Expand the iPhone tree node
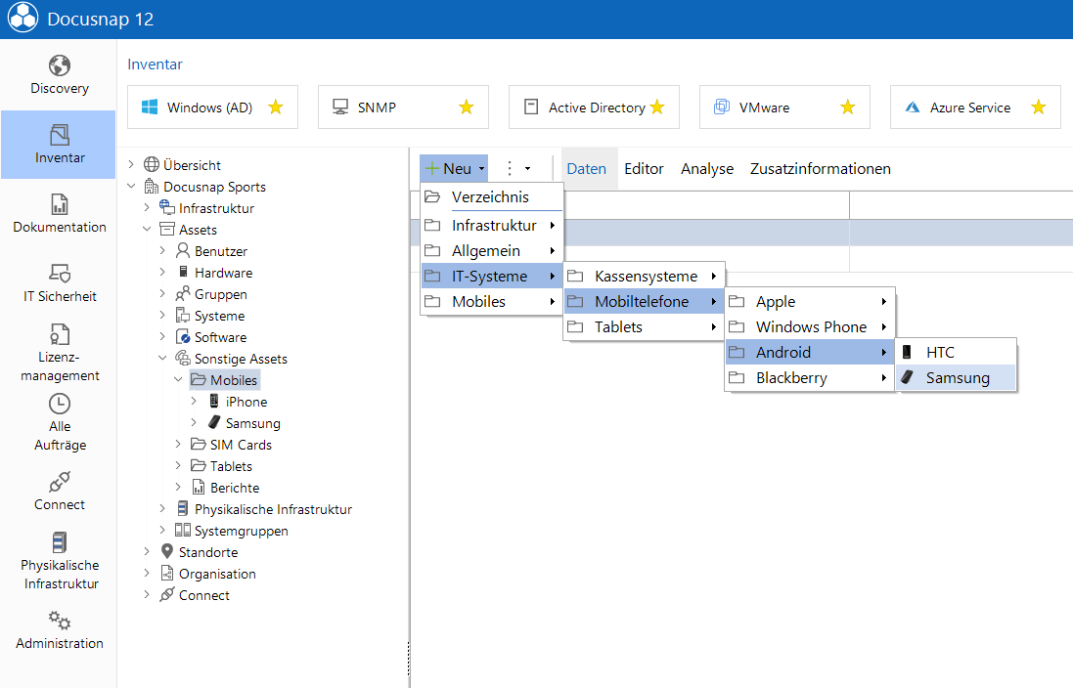This screenshot has height=688, width=1073. pyautogui.click(x=195, y=401)
